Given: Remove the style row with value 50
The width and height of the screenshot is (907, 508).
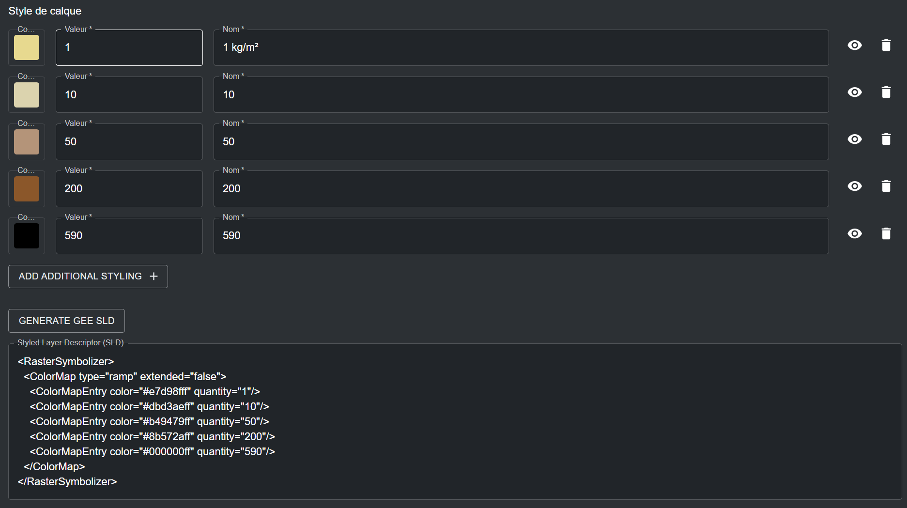Looking at the screenshot, I should 886,139.
